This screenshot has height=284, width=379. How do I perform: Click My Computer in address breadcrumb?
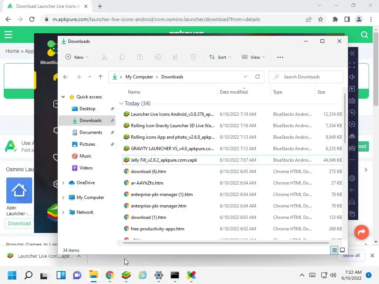coord(139,77)
